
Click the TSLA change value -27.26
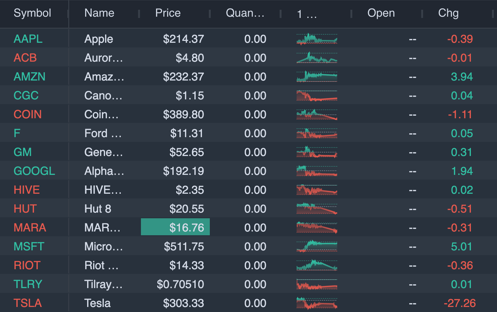(x=459, y=303)
